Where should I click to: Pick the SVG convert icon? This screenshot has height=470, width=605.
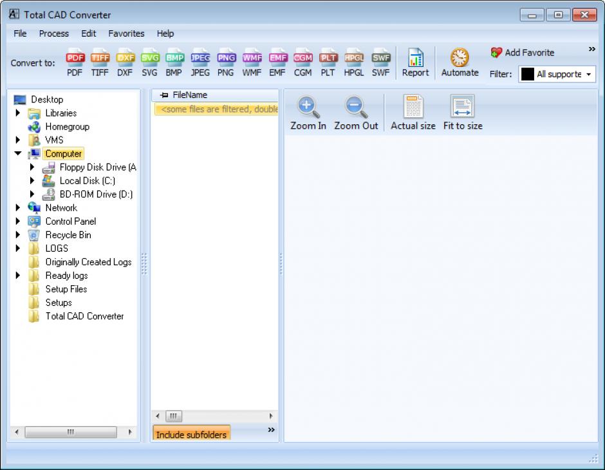pyautogui.click(x=150, y=62)
